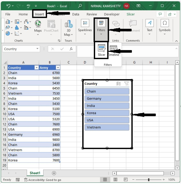Open Country column filter dropdown

pos(36,68)
